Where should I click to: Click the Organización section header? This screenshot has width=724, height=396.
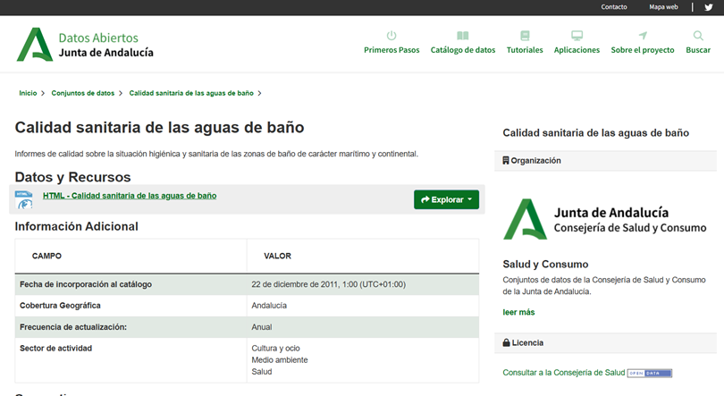605,161
